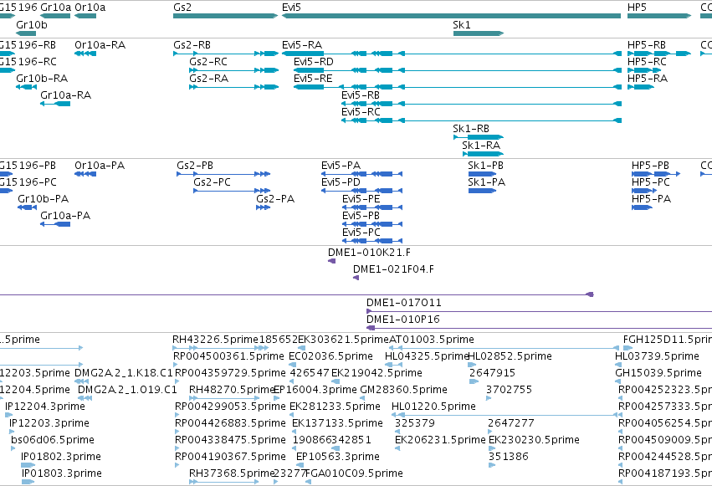
Task: Select EST HL01220.5prime
Action: click(x=505, y=415)
